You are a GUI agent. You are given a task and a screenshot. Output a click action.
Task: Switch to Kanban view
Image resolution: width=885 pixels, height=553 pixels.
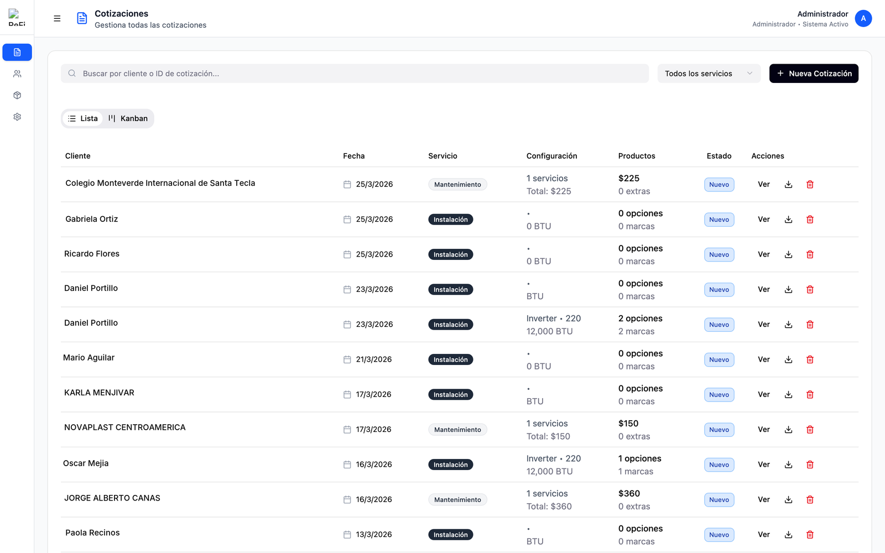click(x=128, y=118)
